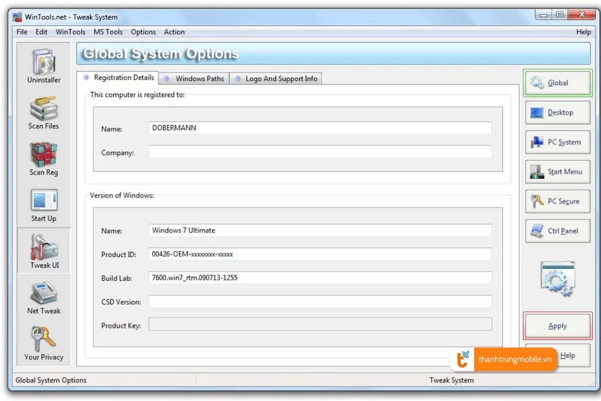Open the Options menu

coord(143,32)
